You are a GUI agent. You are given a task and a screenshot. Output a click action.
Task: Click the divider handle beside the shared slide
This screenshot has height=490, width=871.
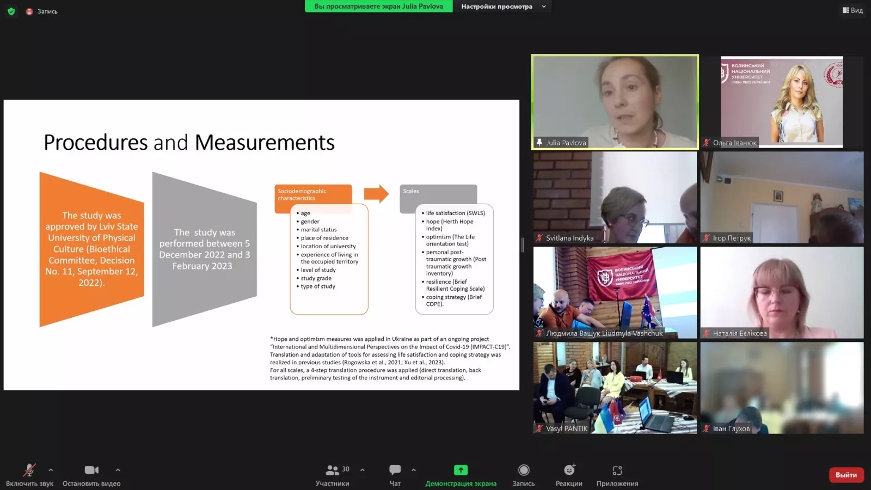coord(523,245)
